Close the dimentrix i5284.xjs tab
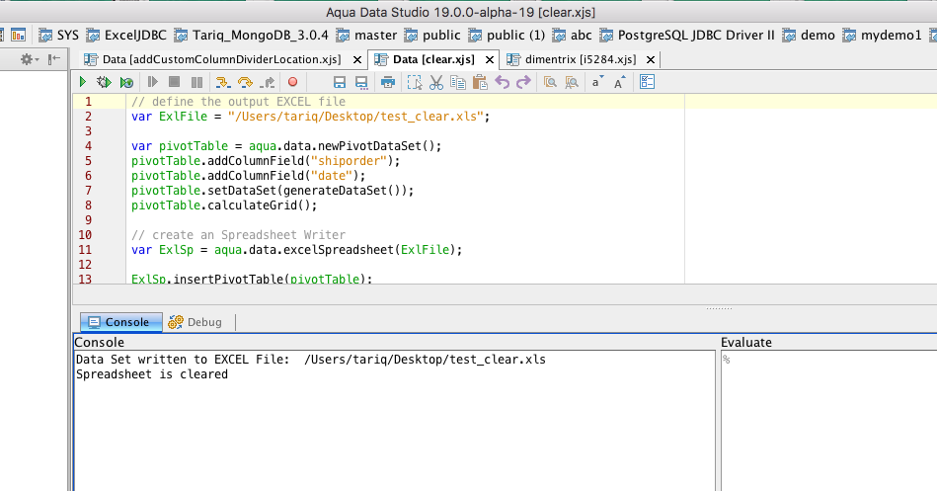 point(651,60)
